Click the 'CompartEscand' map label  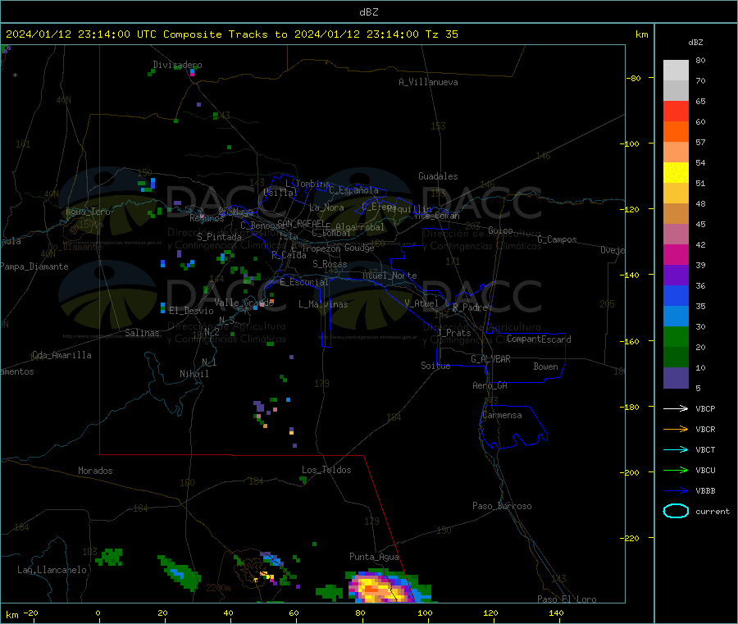[539, 339]
